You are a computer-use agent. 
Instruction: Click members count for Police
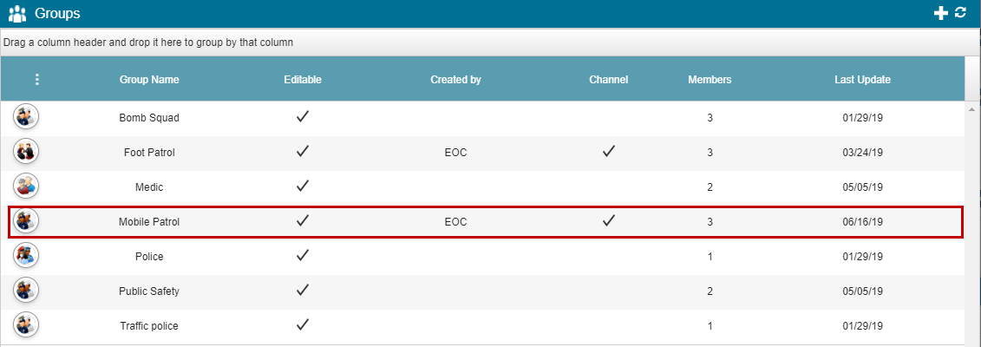(x=710, y=256)
